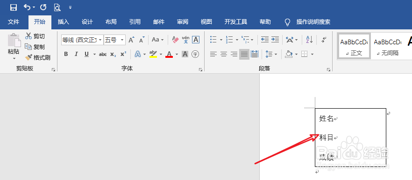Open the undo history dropdown arrow

34,7
